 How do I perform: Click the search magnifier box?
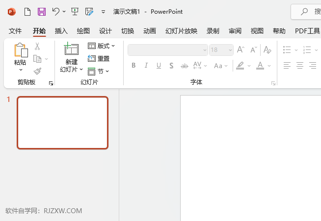click(x=306, y=12)
